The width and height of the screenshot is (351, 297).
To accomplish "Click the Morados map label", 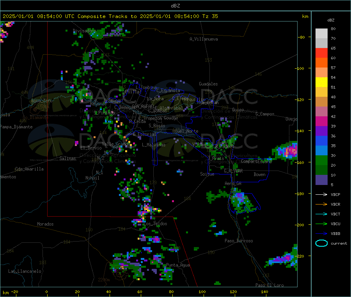I will click(45, 224).
